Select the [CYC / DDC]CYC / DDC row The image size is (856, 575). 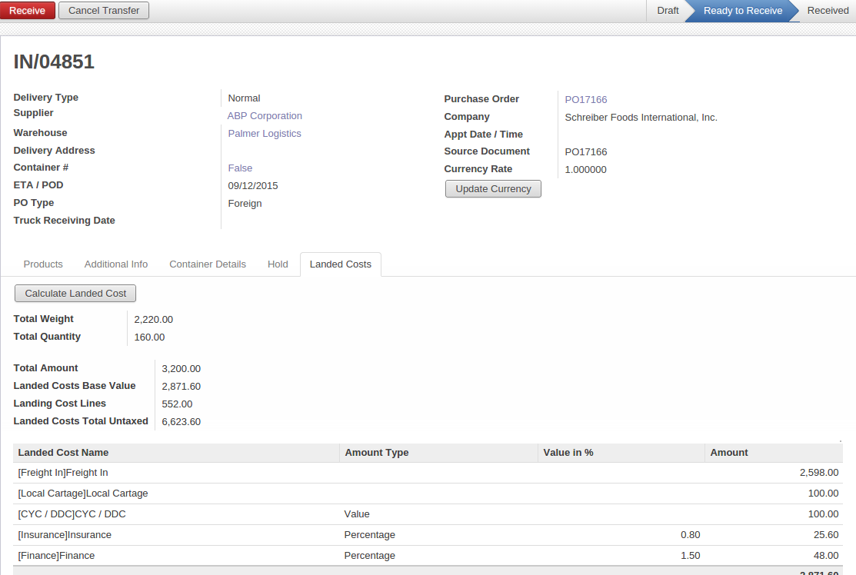click(x=428, y=514)
